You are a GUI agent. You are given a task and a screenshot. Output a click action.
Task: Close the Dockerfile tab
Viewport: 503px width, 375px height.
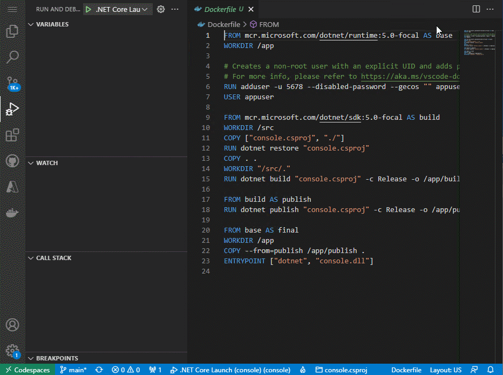[x=251, y=9]
